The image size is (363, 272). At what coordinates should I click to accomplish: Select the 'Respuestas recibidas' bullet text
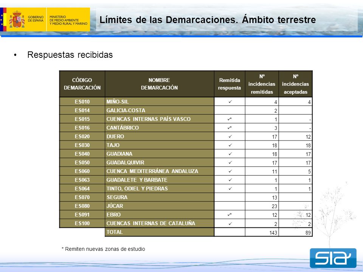pyautogui.click(x=70, y=55)
